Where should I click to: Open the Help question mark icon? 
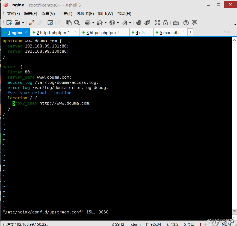186,23
